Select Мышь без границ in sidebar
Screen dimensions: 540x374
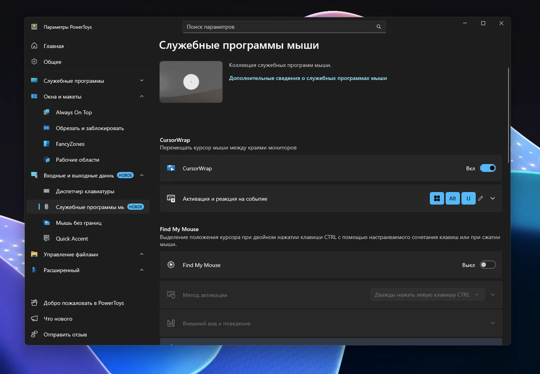pos(88,223)
